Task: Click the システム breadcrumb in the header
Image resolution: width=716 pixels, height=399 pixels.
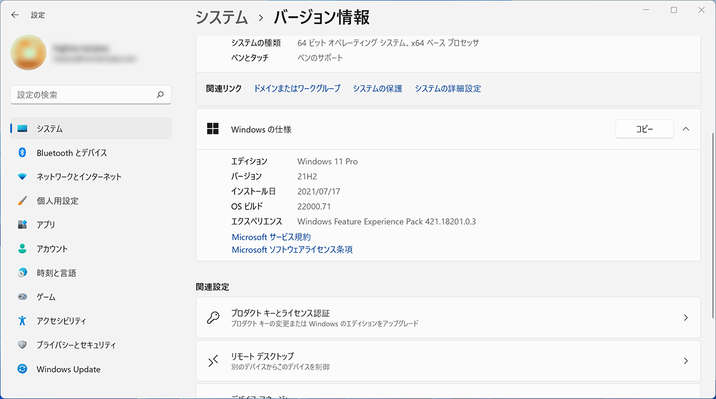Action: tap(222, 17)
